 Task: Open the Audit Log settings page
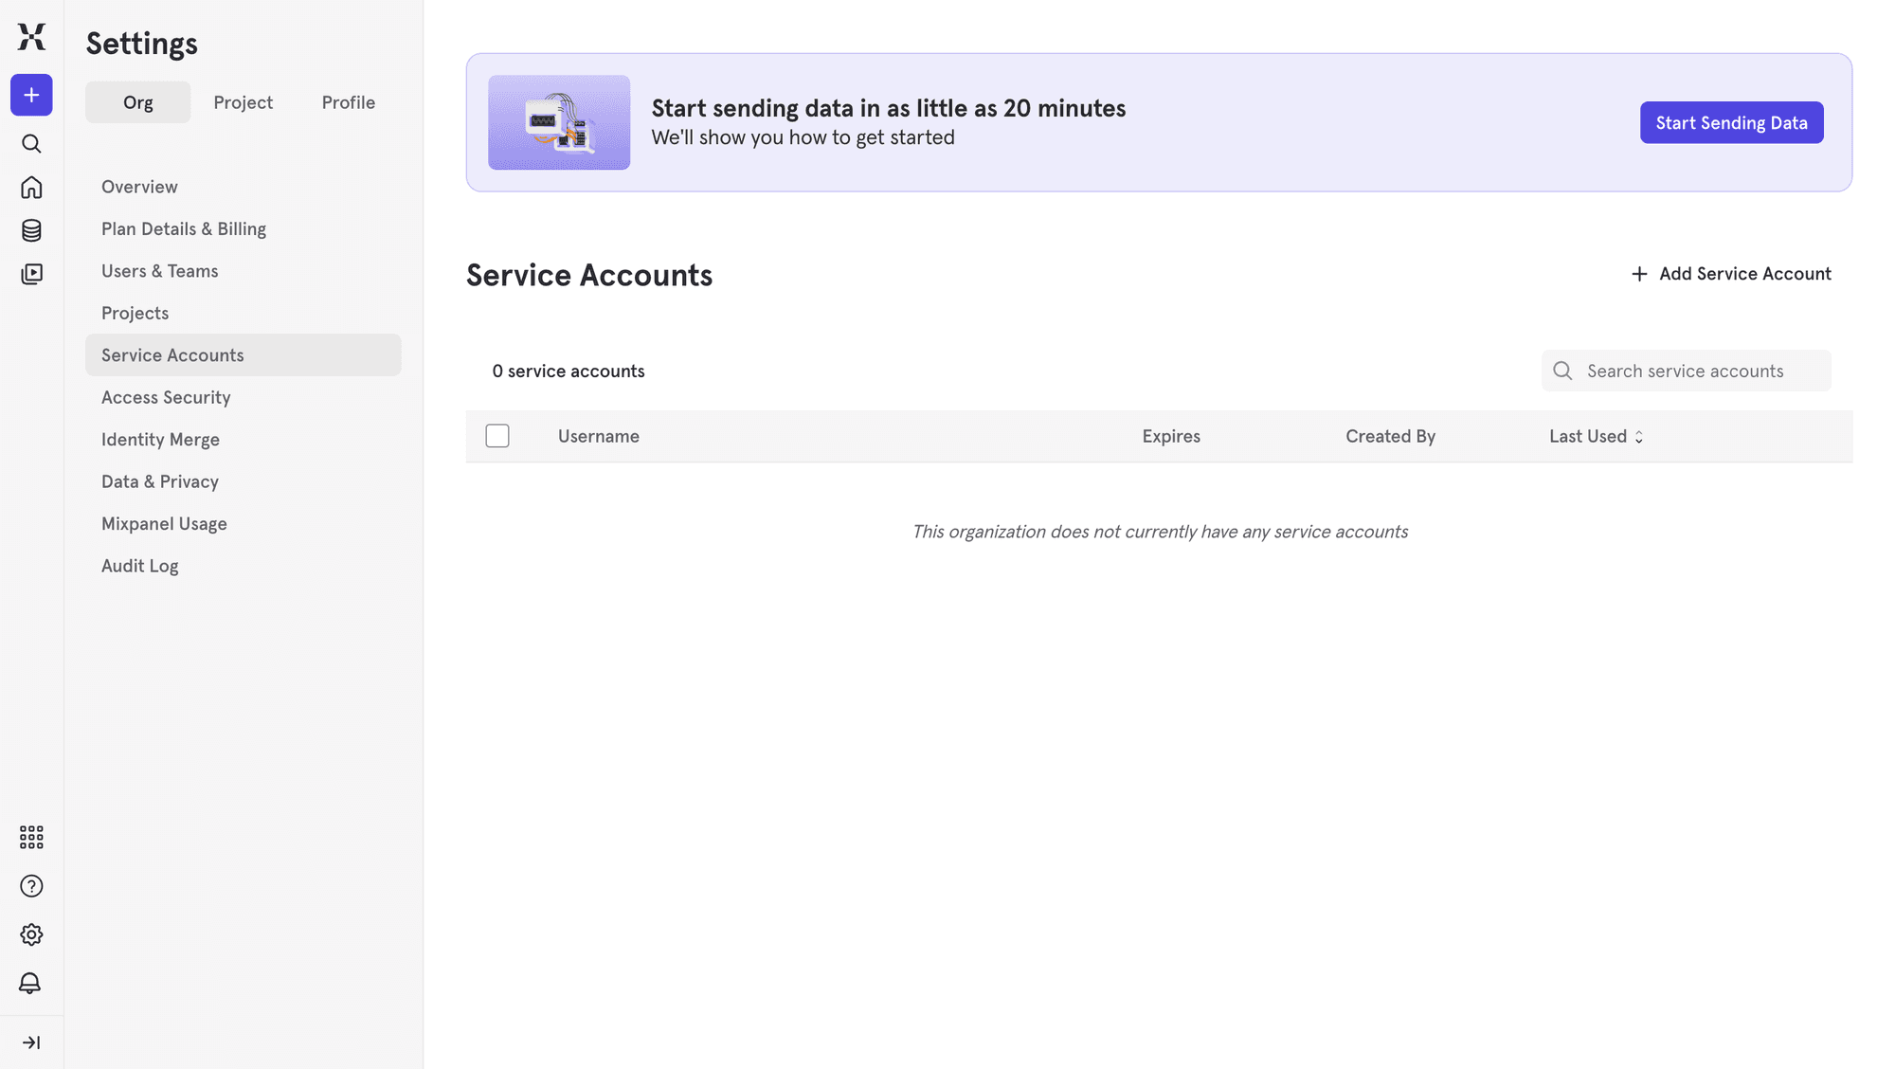tap(139, 565)
